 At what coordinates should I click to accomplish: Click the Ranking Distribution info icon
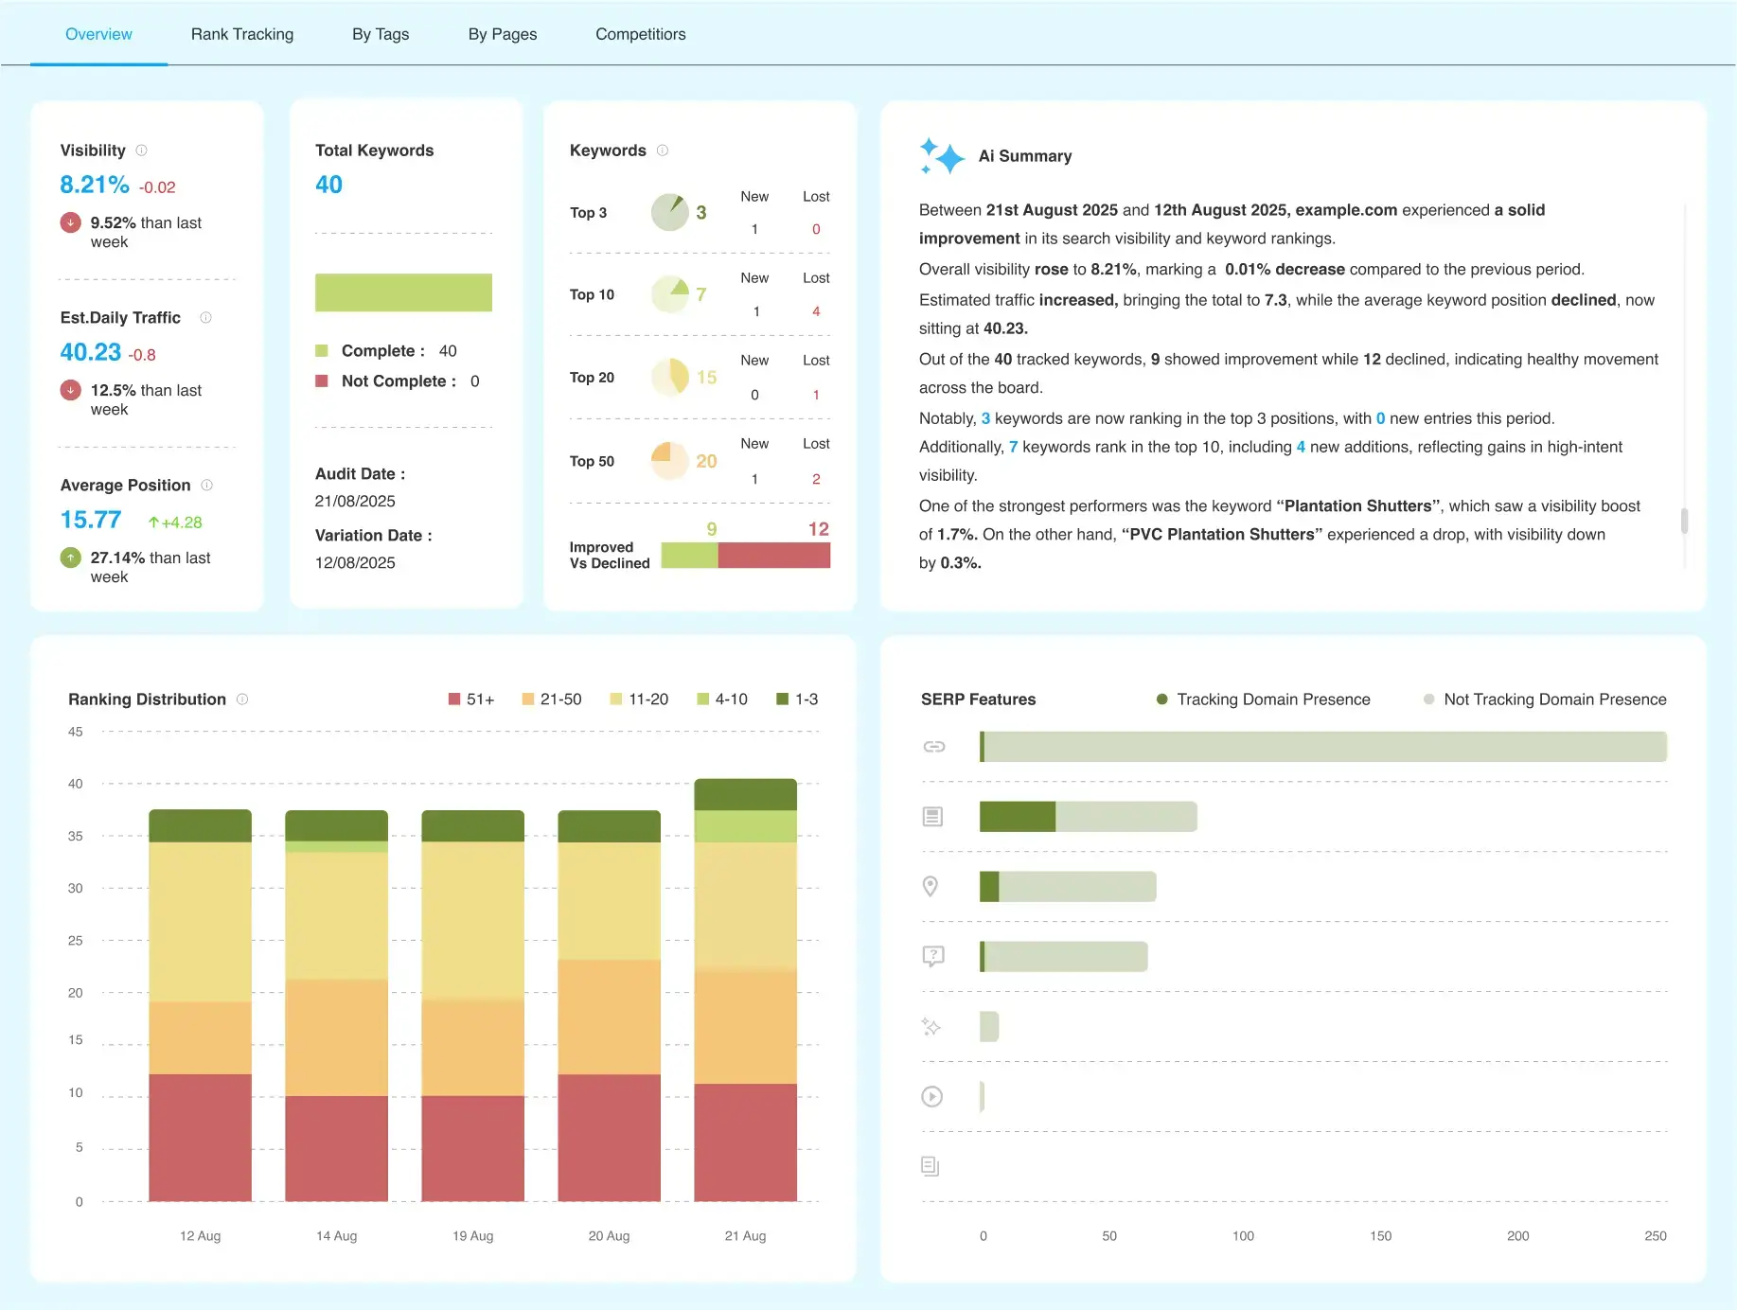pos(242,699)
